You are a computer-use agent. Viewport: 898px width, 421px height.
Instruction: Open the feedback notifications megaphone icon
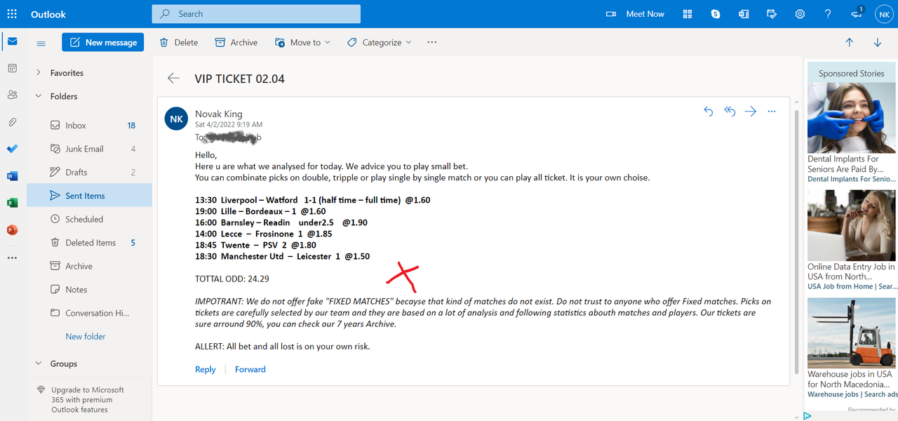coord(857,14)
